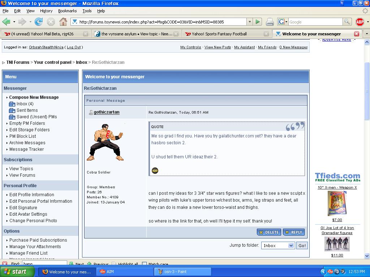This screenshot has height=277, width=370.
Task: Open the Edit Signature link
Action: click(x=23, y=208)
